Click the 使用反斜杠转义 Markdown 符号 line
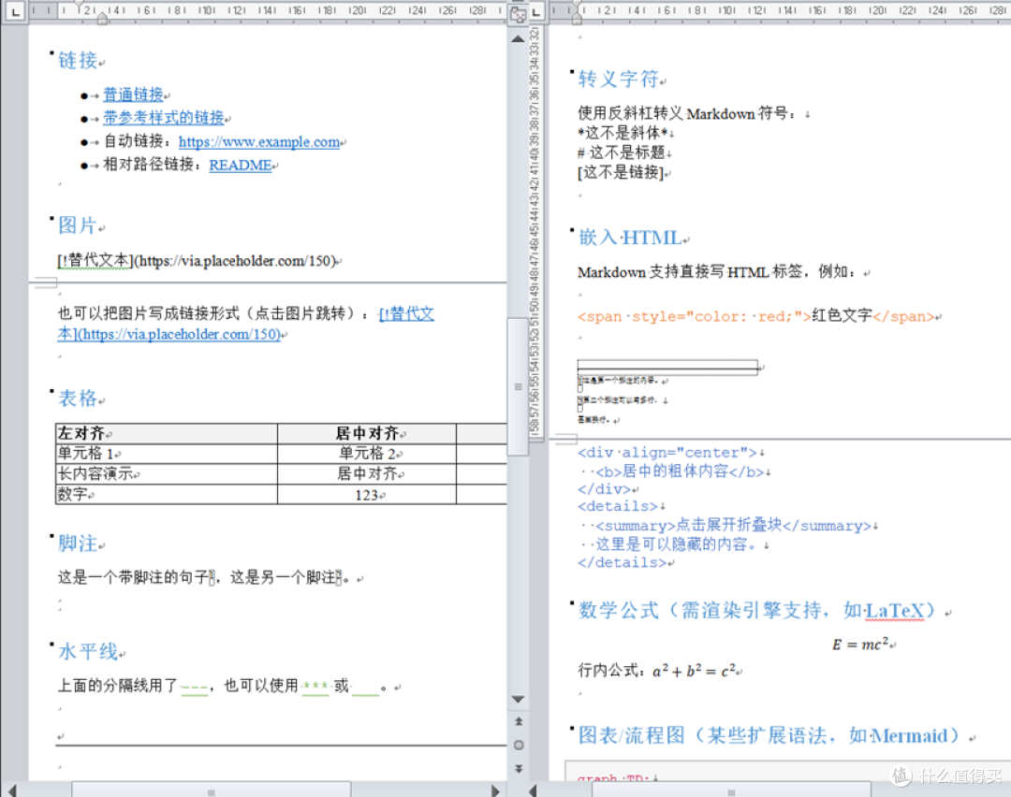 [x=687, y=113]
